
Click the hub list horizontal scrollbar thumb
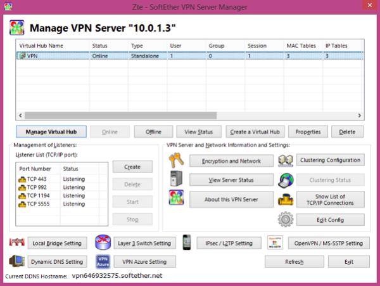click(x=121, y=115)
